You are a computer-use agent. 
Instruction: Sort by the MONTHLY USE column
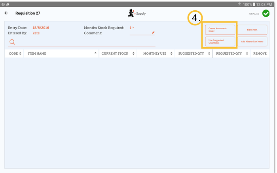[156, 53]
